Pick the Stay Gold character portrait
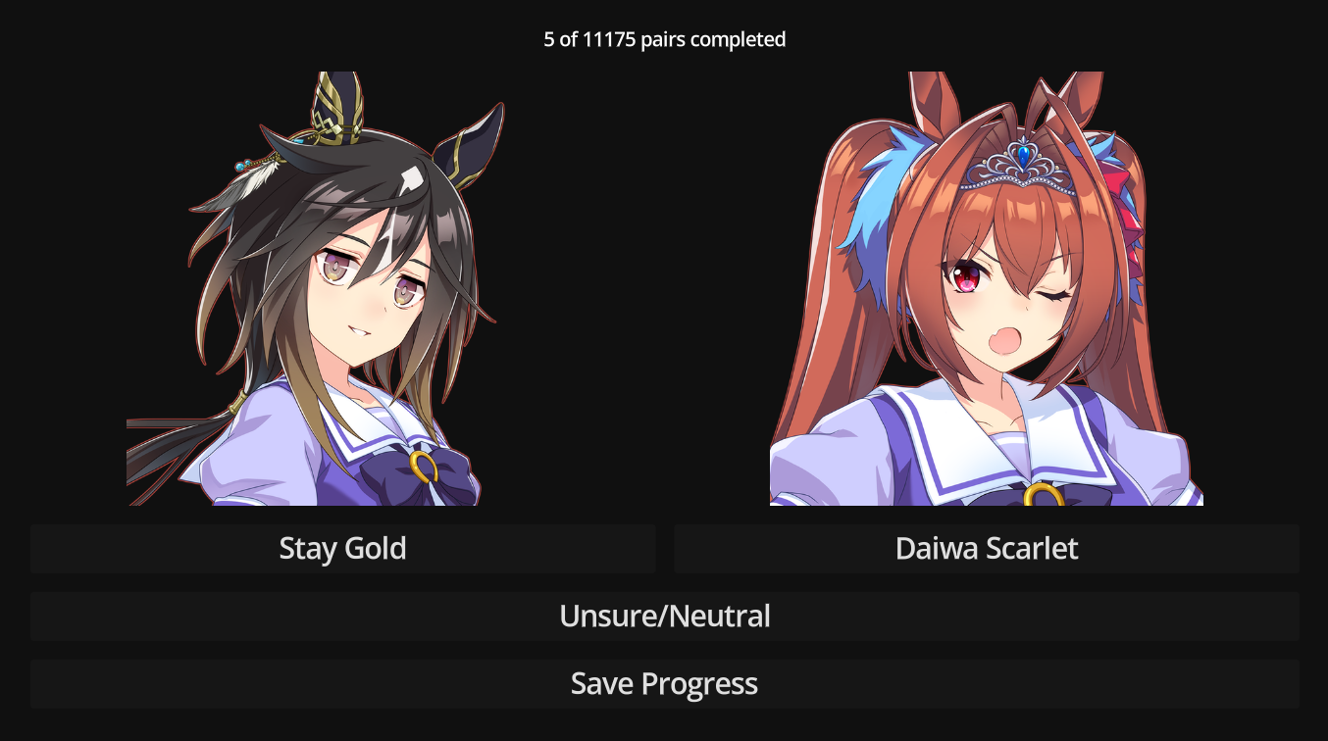The width and height of the screenshot is (1328, 741). 316,288
